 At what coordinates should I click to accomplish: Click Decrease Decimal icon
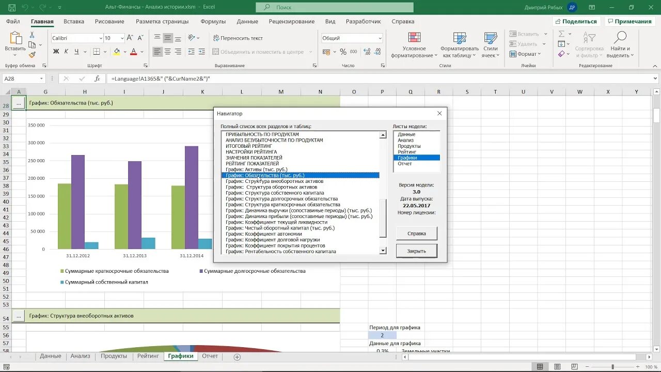[x=379, y=52]
